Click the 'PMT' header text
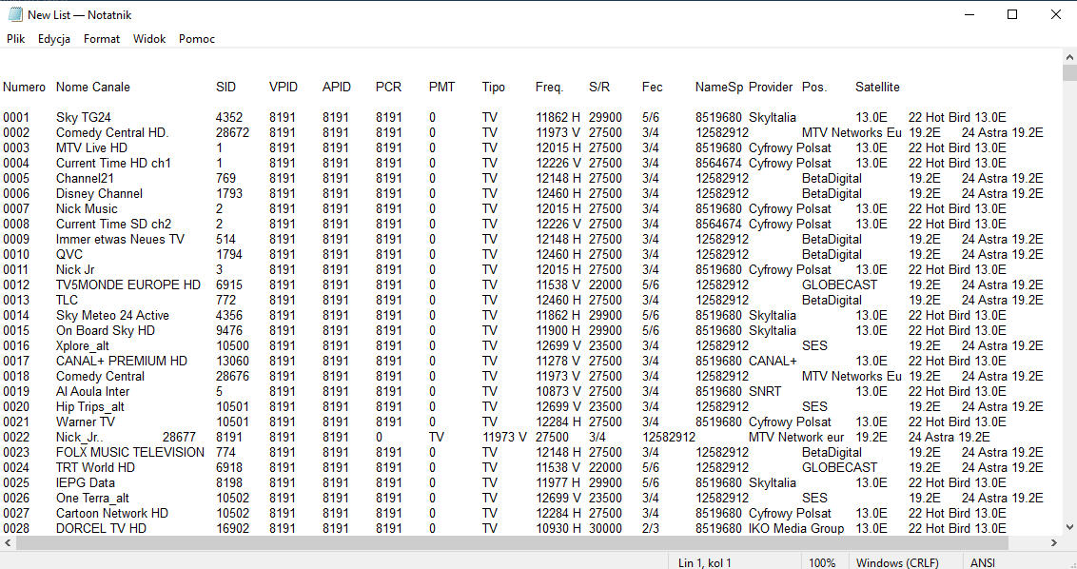 441,88
